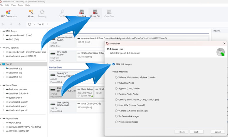Select Basic data 200 MB FAT32 partition
Screen dimensions: 228x137
pos(85,92)
